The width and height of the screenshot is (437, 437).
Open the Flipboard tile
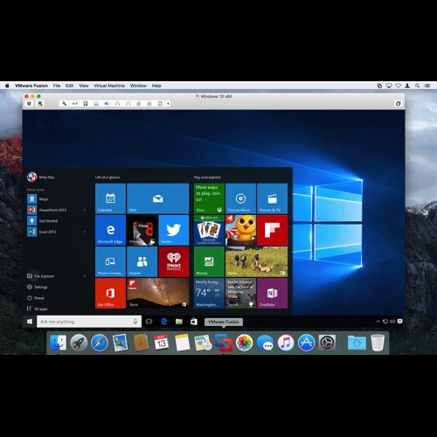pos(272,230)
